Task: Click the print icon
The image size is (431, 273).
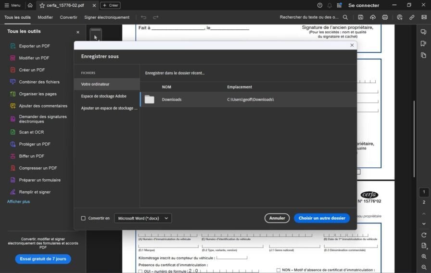Action: pos(385,17)
